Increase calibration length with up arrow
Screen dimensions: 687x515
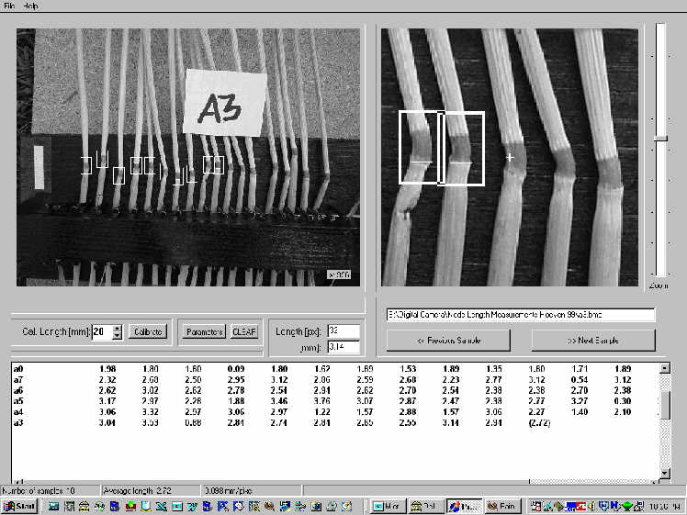(x=117, y=328)
